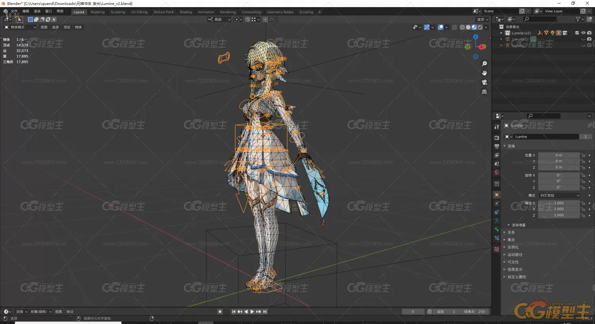
Task: Open the Physics properties tab icon
Action: (497, 203)
